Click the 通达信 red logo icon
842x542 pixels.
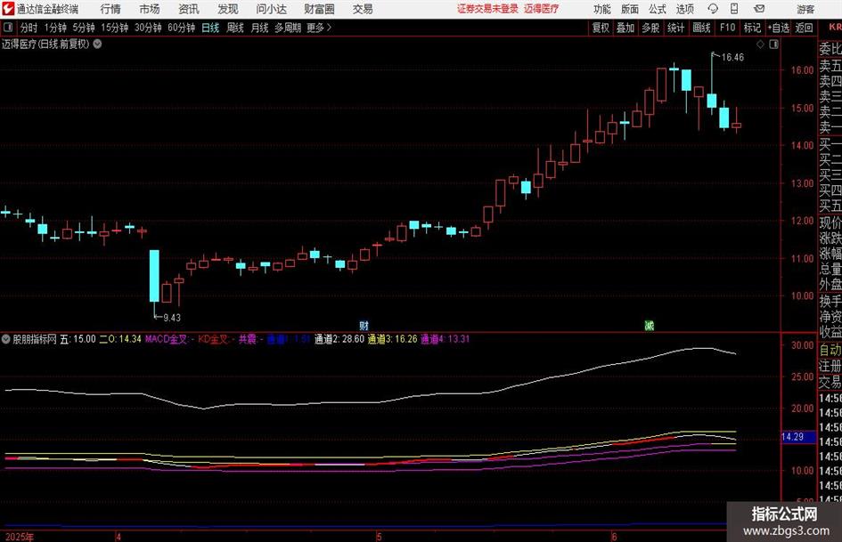coord(8,9)
